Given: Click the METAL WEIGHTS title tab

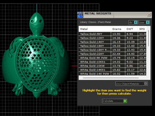Looking at the screenshot, I should 98,14.
